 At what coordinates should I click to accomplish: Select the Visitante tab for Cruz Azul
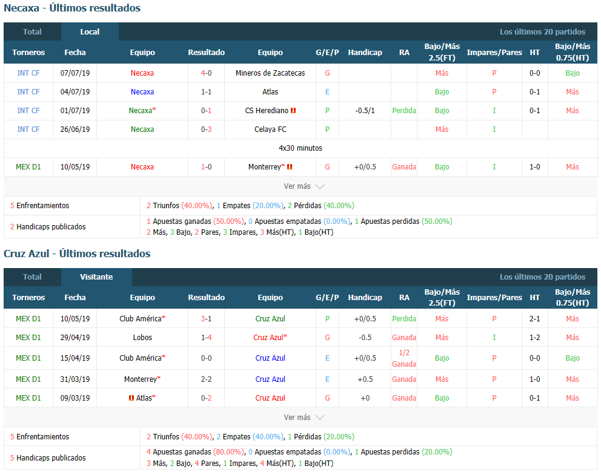point(96,277)
